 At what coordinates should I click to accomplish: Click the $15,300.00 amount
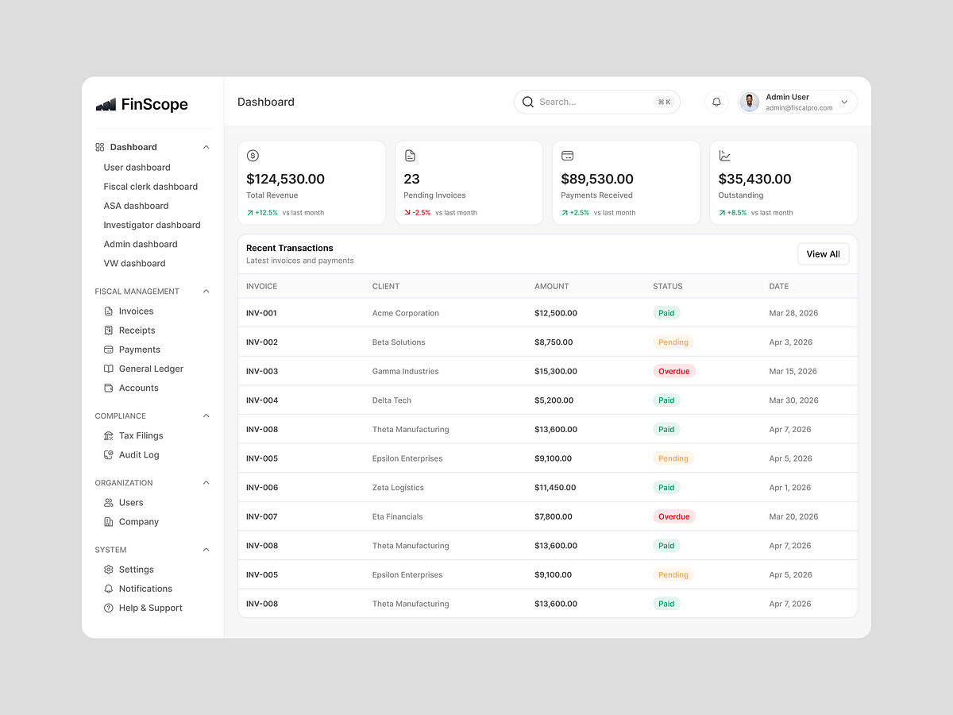coord(556,371)
